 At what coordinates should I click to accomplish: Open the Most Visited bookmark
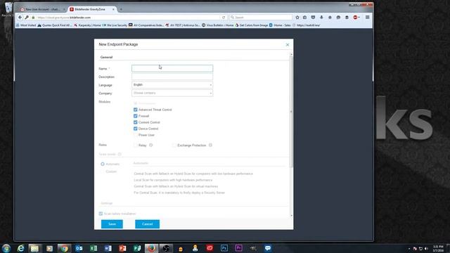tap(26, 25)
